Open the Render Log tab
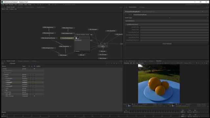The image size is (210, 118). point(142,61)
